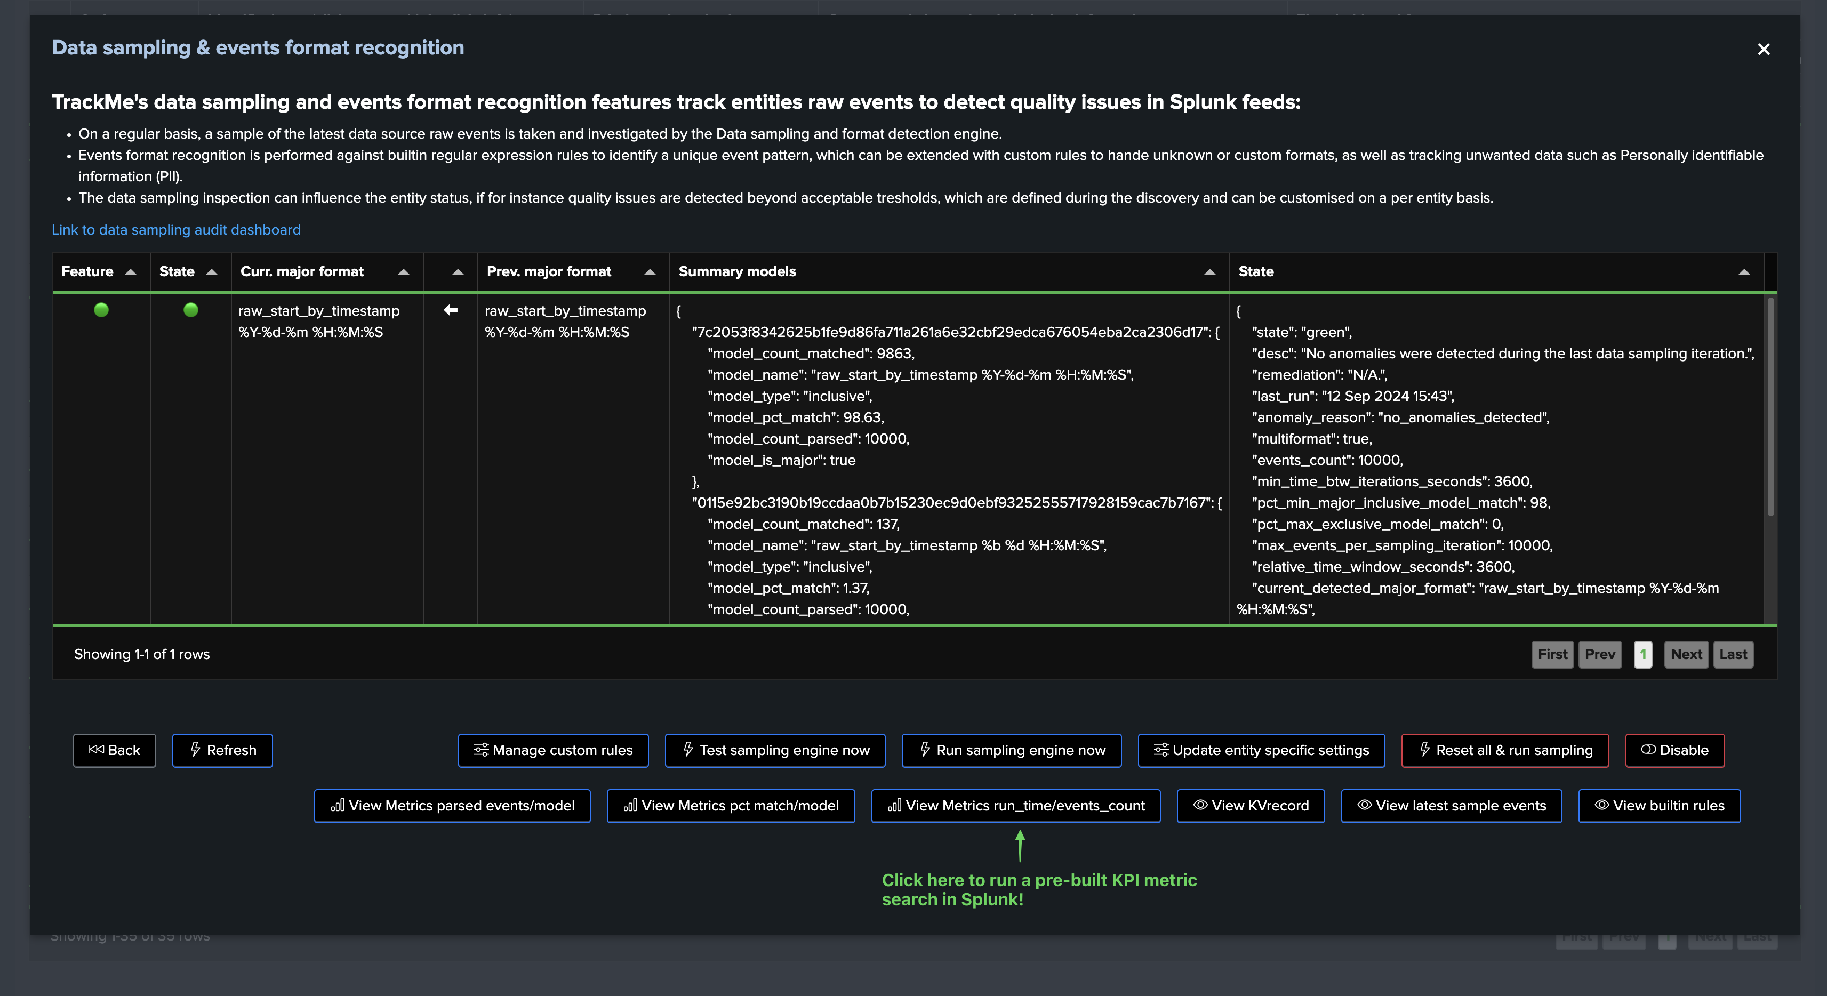Open link to data sampling audit dashboard
Image resolution: width=1827 pixels, height=996 pixels.
(176, 230)
